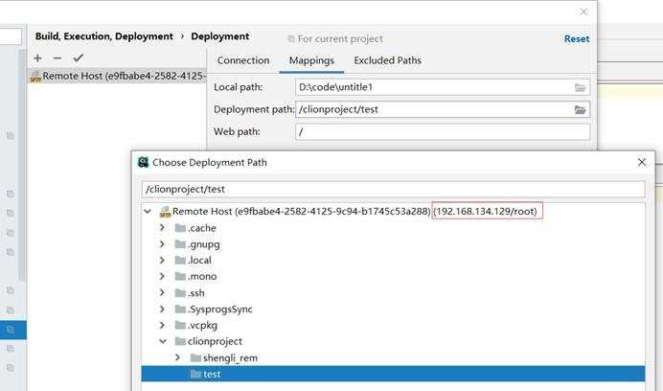663x391 pixels.
Task: Expand the .ssh folder
Action: click(162, 292)
